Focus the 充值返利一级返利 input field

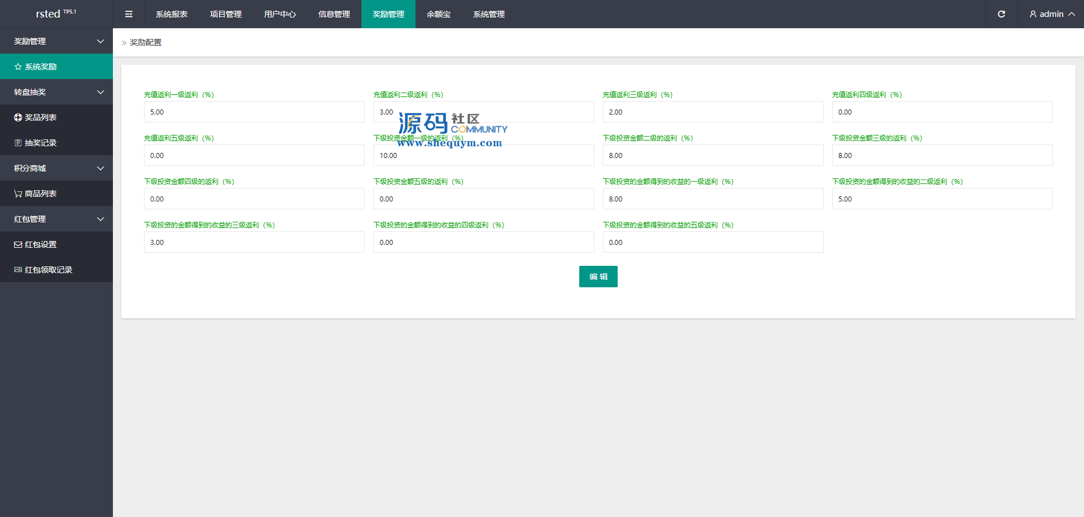coord(254,112)
